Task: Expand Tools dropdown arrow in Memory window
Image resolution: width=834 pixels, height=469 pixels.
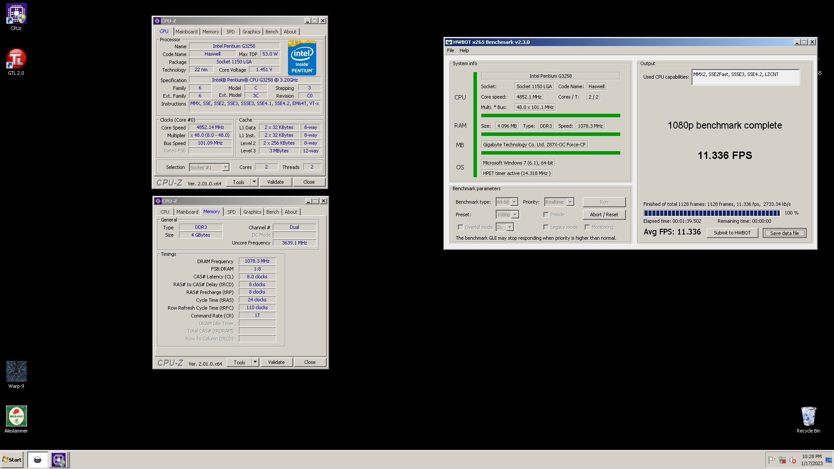Action: [x=255, y=362]
